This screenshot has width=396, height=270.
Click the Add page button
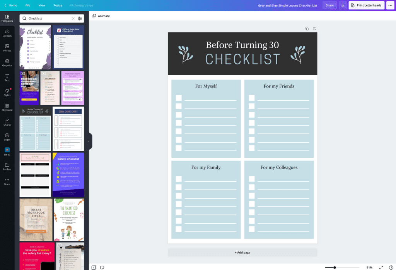click(x=242, y=252)
